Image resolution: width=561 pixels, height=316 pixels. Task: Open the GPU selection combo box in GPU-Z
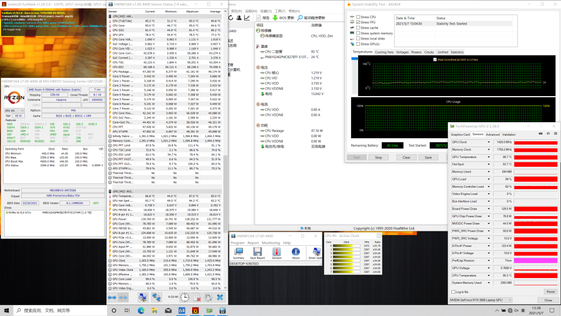click(x=481, y=300)
